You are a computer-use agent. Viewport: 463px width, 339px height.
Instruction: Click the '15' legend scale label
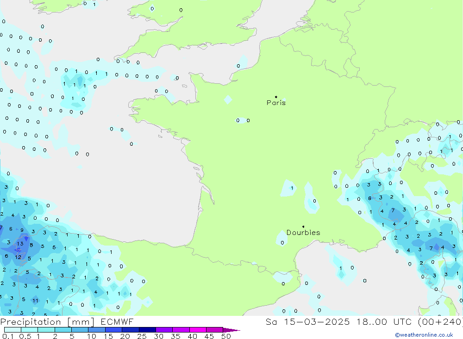coord(108,336)
